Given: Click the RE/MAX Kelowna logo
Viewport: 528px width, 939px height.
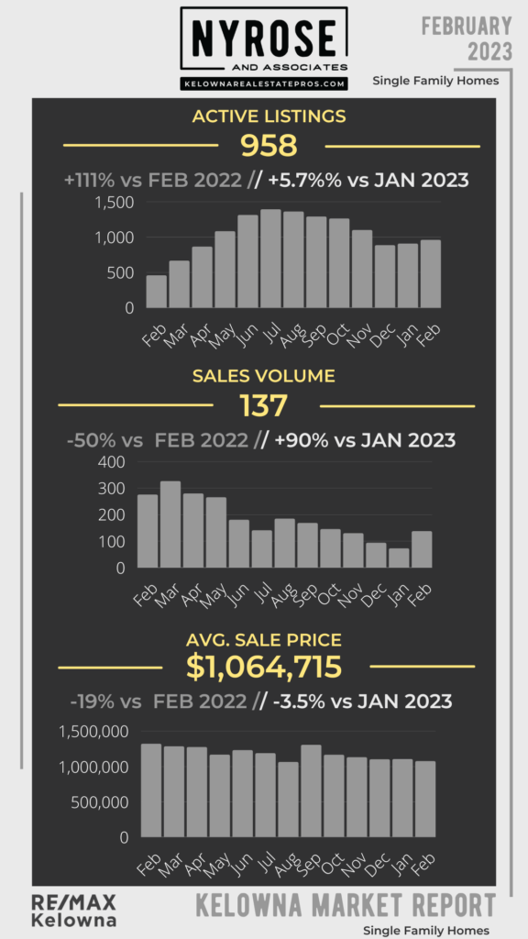Looking at the screenshot, I should 73,911.
